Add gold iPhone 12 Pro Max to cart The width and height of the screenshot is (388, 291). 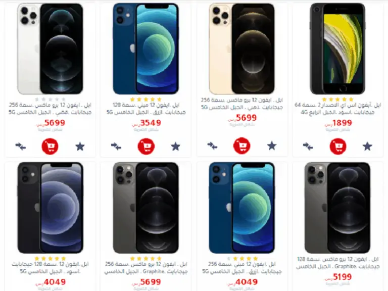[242, 145]
